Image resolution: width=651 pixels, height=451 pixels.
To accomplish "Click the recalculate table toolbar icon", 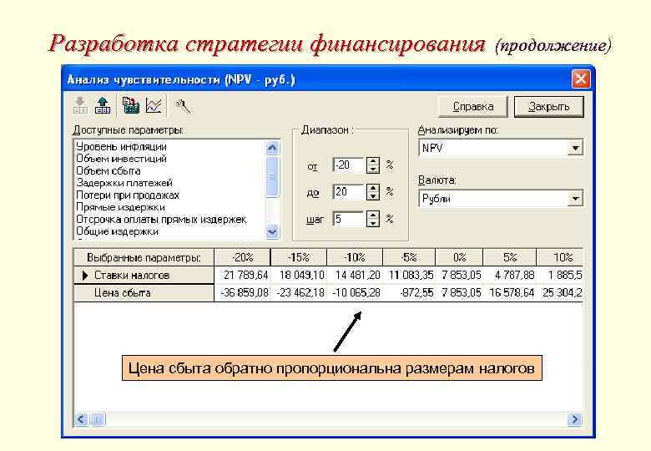I will (x=131, y=105).
